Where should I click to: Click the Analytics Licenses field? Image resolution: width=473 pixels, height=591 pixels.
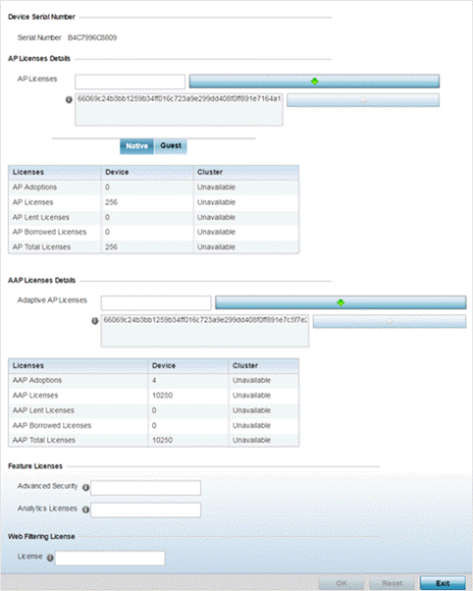pyautogui.click(x=146, y=510)
